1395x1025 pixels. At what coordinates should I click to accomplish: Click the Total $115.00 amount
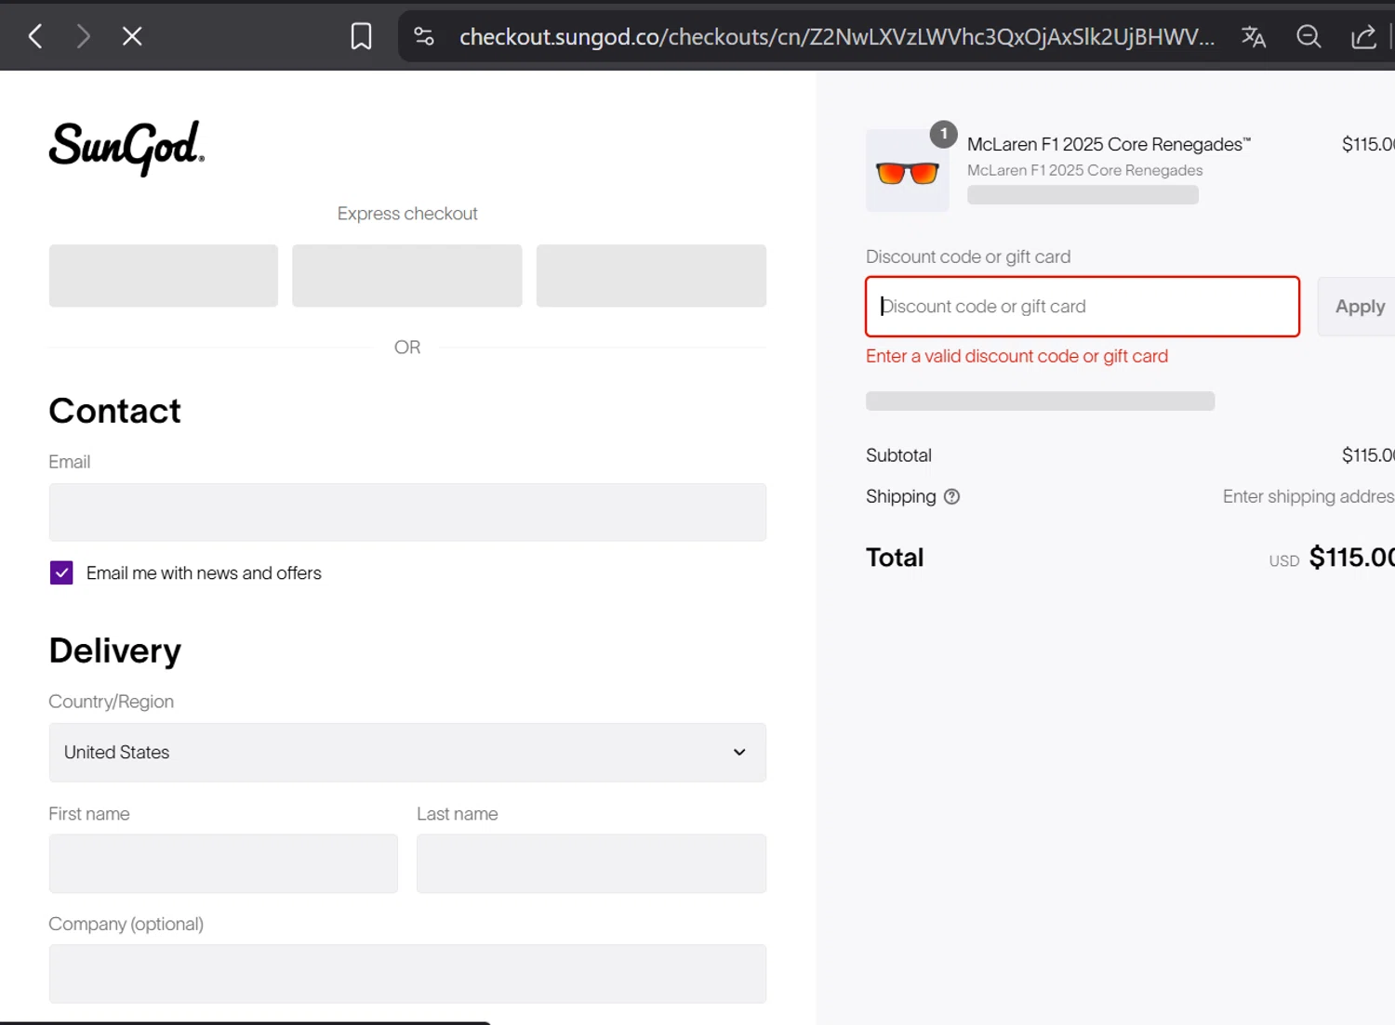click(x=1351, y=557)
